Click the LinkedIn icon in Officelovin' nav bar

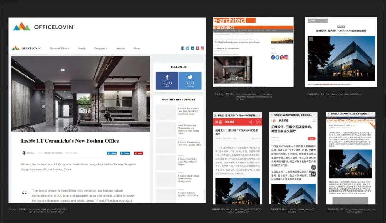coord(193,48)
